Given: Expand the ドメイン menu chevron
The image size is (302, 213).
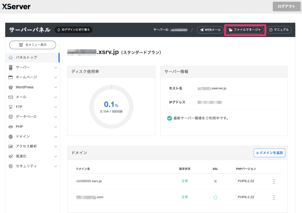Looking at the screenshot, I should [56, 137].
